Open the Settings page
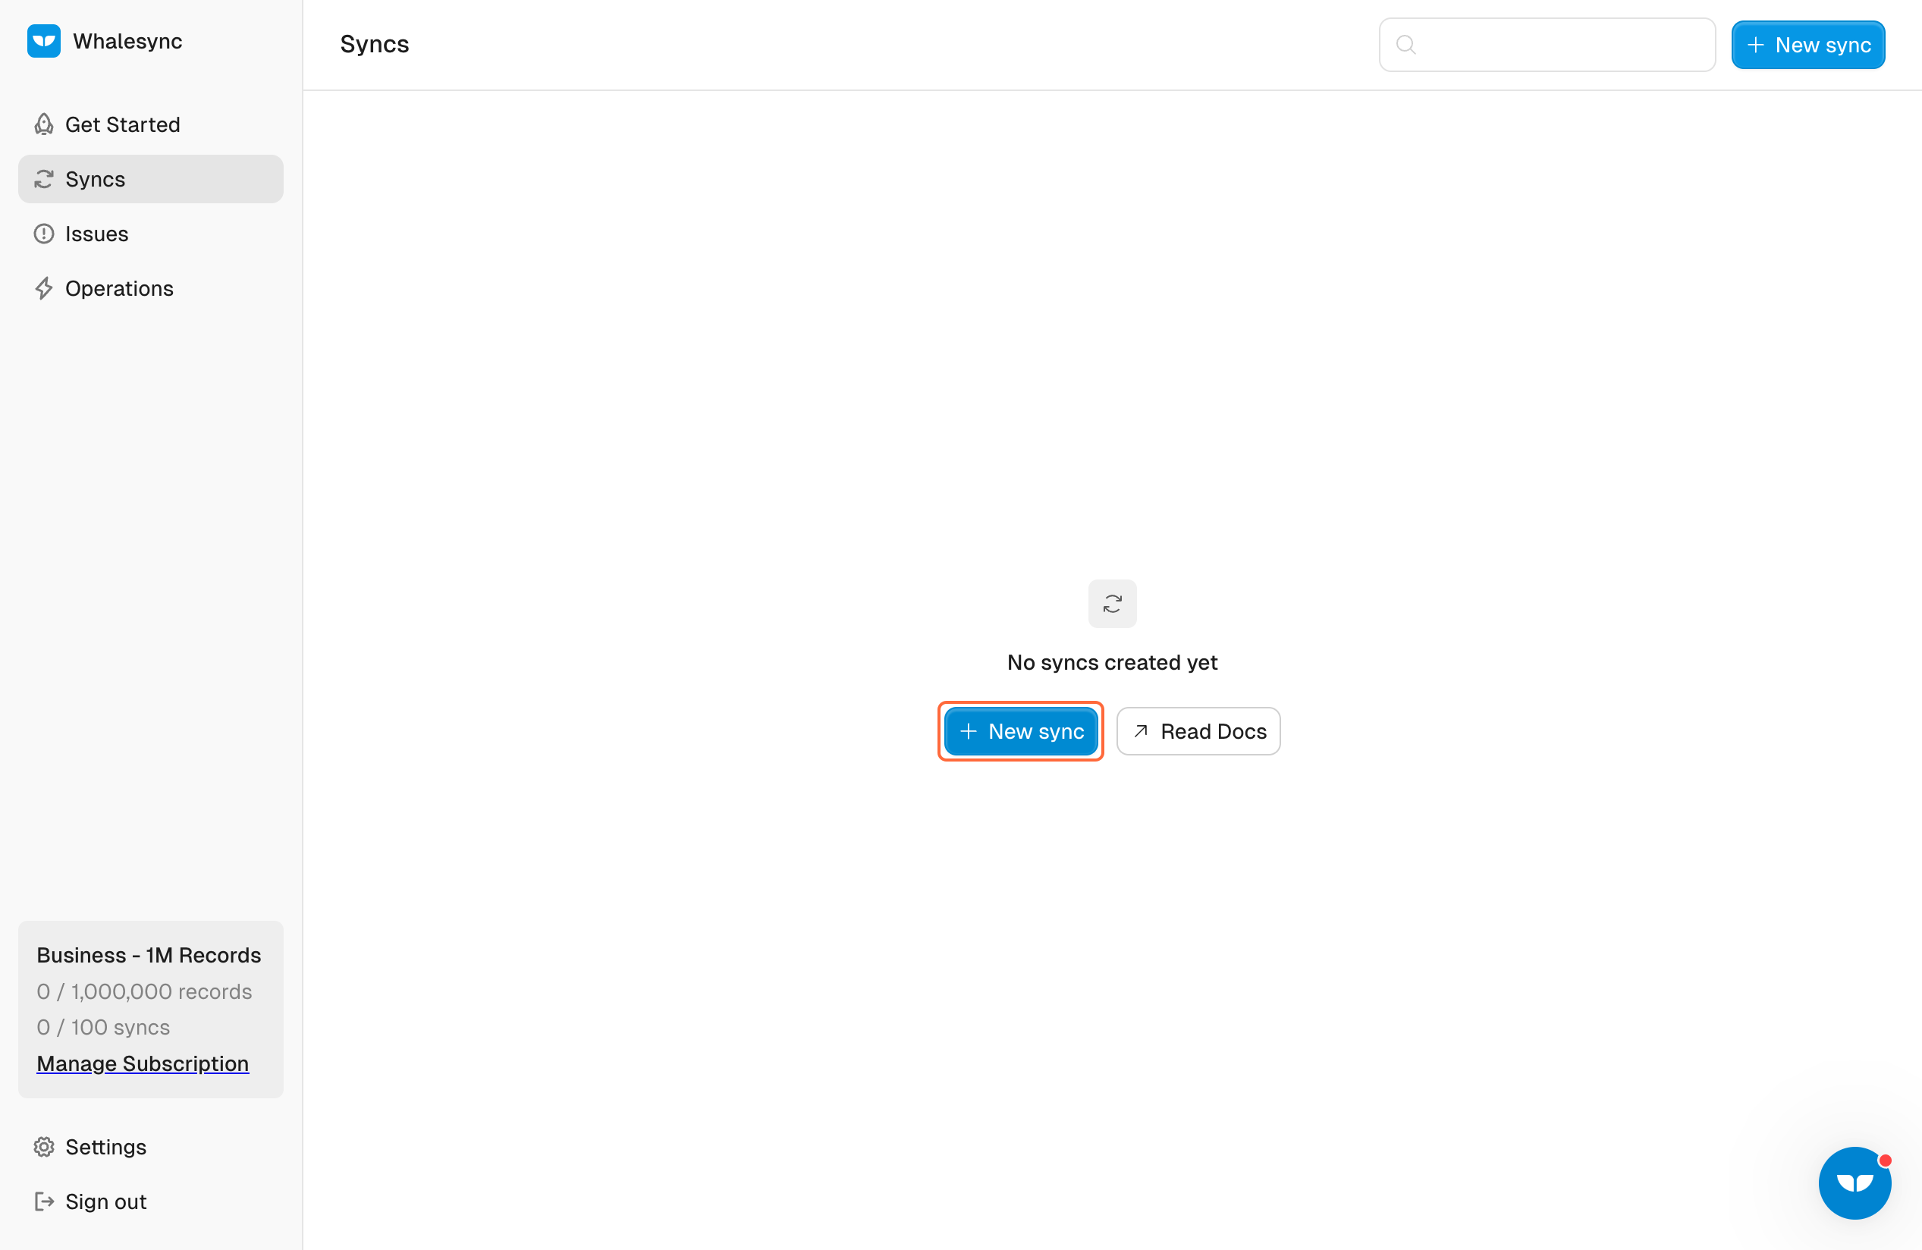This screenshot has width=1922, height=1250. tap(105, 1147)
